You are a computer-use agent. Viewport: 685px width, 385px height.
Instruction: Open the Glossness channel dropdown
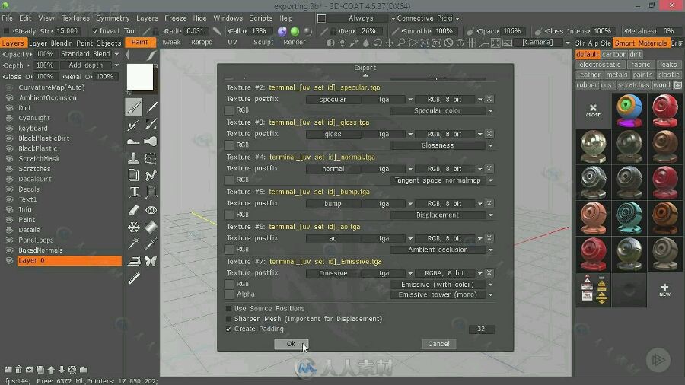[x=442, y=145]
